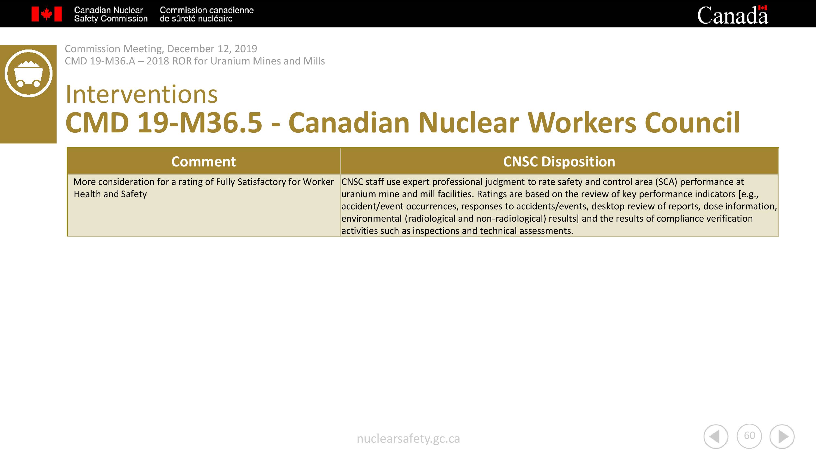Go to the previous slide arrow
Viewport: 816px width, 459px height.
coord(716,436)
